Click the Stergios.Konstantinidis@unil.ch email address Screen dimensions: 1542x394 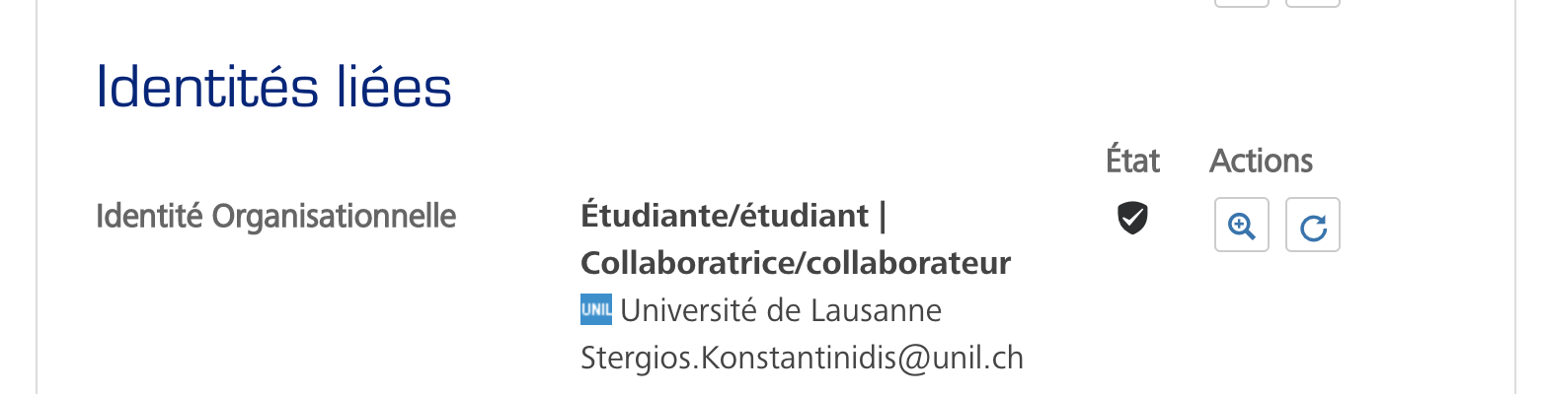click(x=802, y=358)
